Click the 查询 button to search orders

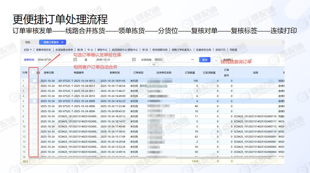204,60
